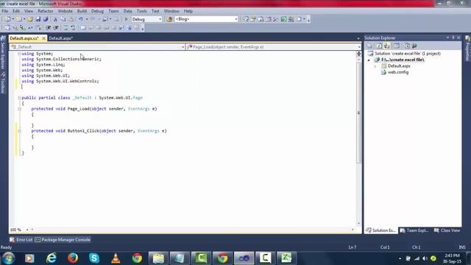Open the Server Explorer side tab
This screenshot has width=471, height=265.
pos(3,52)
